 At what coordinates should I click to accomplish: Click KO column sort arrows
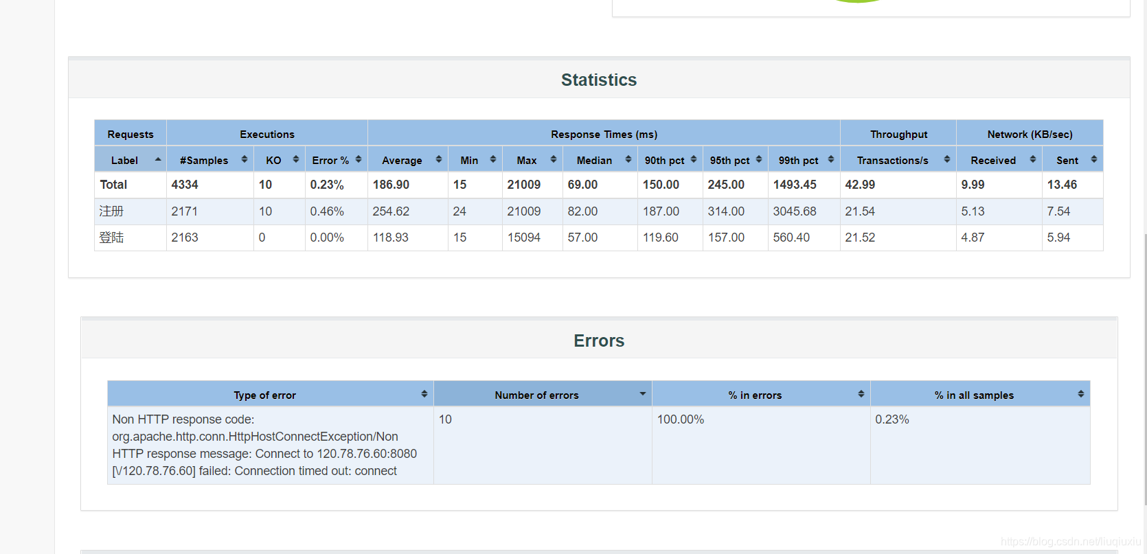pos(295,159)
